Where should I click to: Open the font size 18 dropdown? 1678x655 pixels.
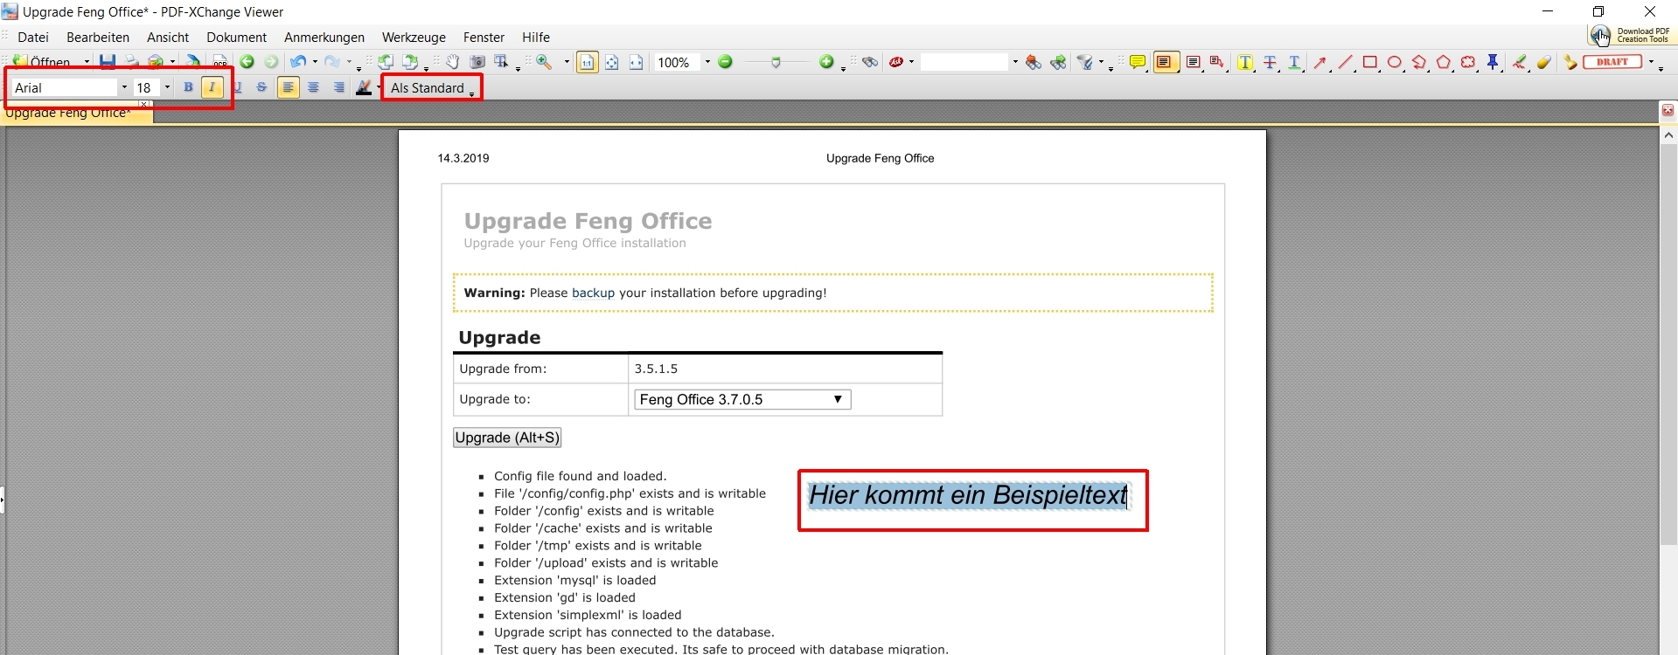point(167,87)
